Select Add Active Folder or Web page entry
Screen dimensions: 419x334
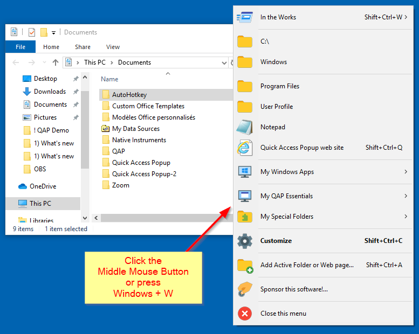323,265
